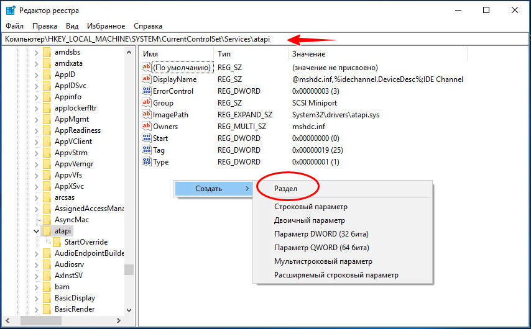Click the AppMgmt folder icon
This screenshot has height=329, width=531.
47,119
